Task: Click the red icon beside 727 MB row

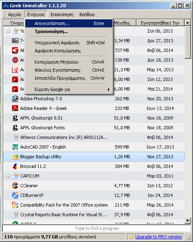Action: click(15, 50)
